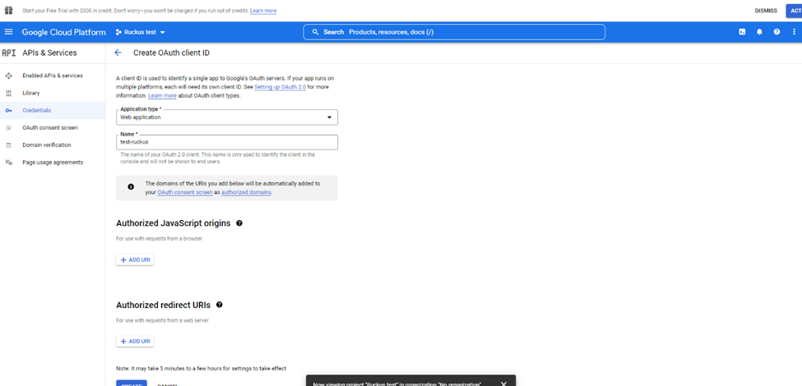Open OAuth consent screen in sidebar

coord(50,127)
